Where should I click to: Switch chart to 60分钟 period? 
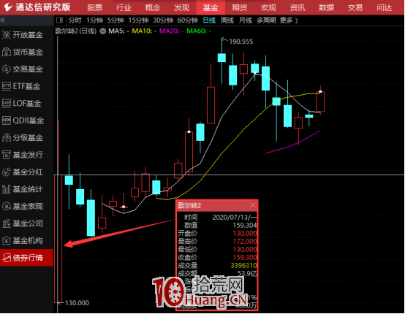tap(188, 20)
